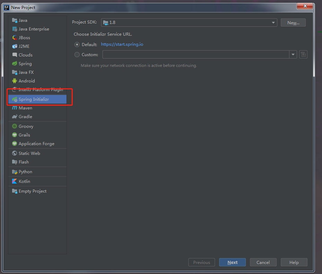Image resolution: width=322 pixels, height=274 pixels.
Task: Open the https://start.spring.io link
Action: click(x=122, y=44)
